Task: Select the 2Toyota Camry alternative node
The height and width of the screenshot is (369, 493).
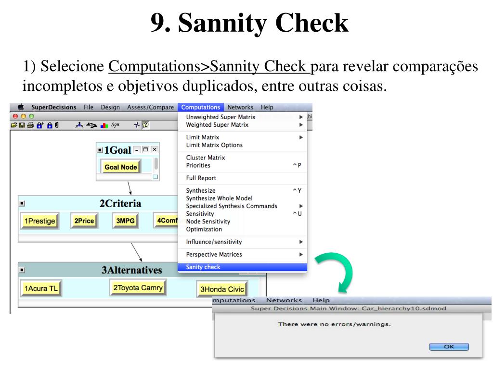Action: [x=138, y=287]
